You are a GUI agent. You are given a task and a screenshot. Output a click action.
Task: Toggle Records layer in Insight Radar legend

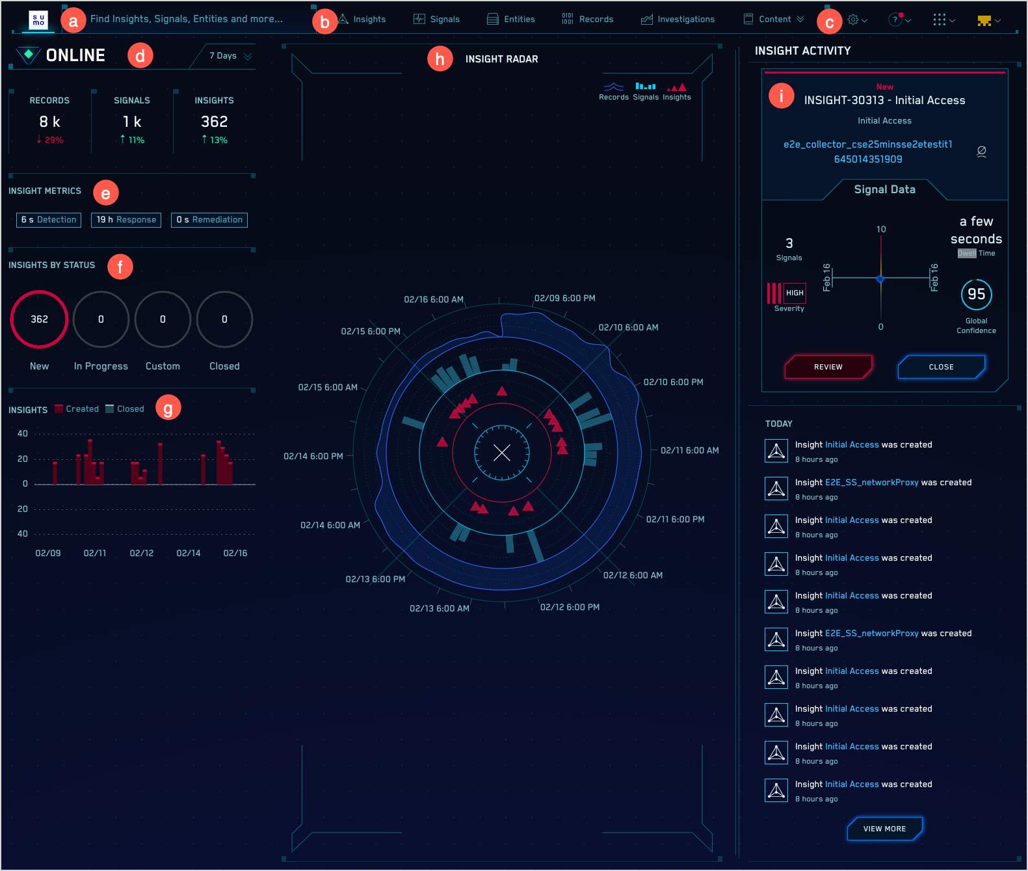pyautogui.click(x=613, y=91)
